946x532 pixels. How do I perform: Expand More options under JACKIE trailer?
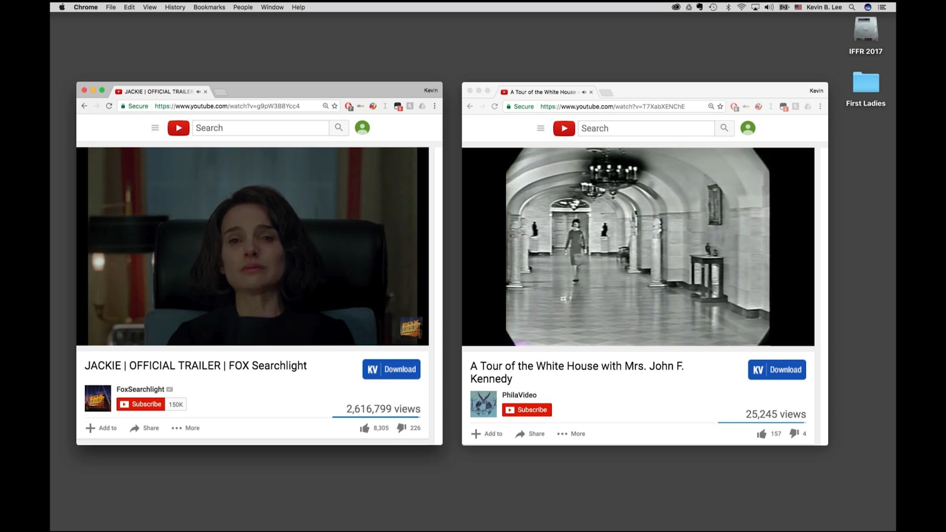click(186, 428)
